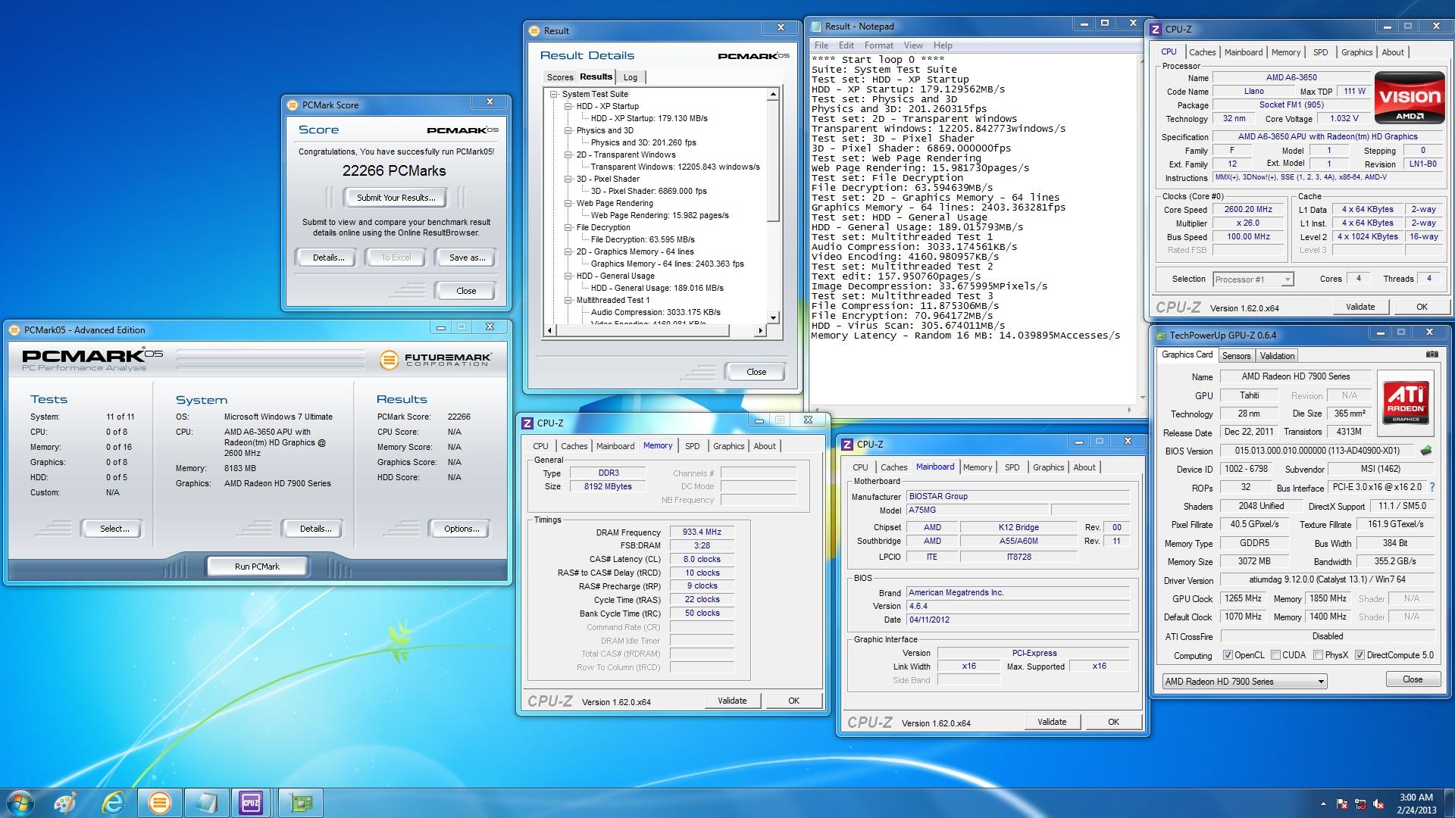
Task: Click Result Details window title icon
Action: (535, 31)
